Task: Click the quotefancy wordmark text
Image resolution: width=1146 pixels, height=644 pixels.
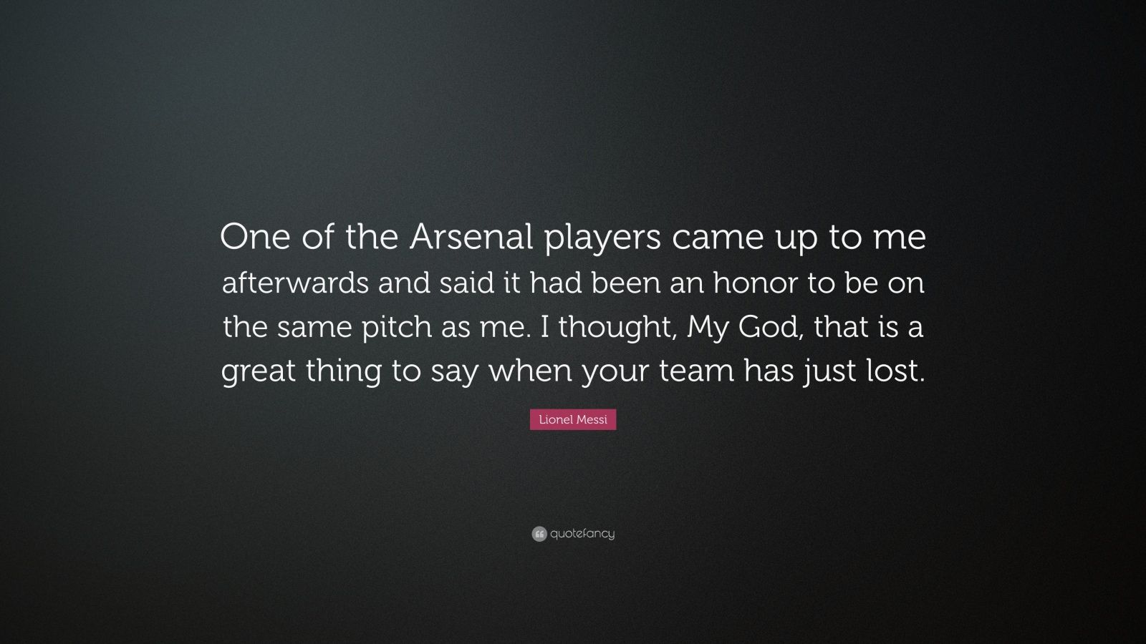Action: point(582,534)
